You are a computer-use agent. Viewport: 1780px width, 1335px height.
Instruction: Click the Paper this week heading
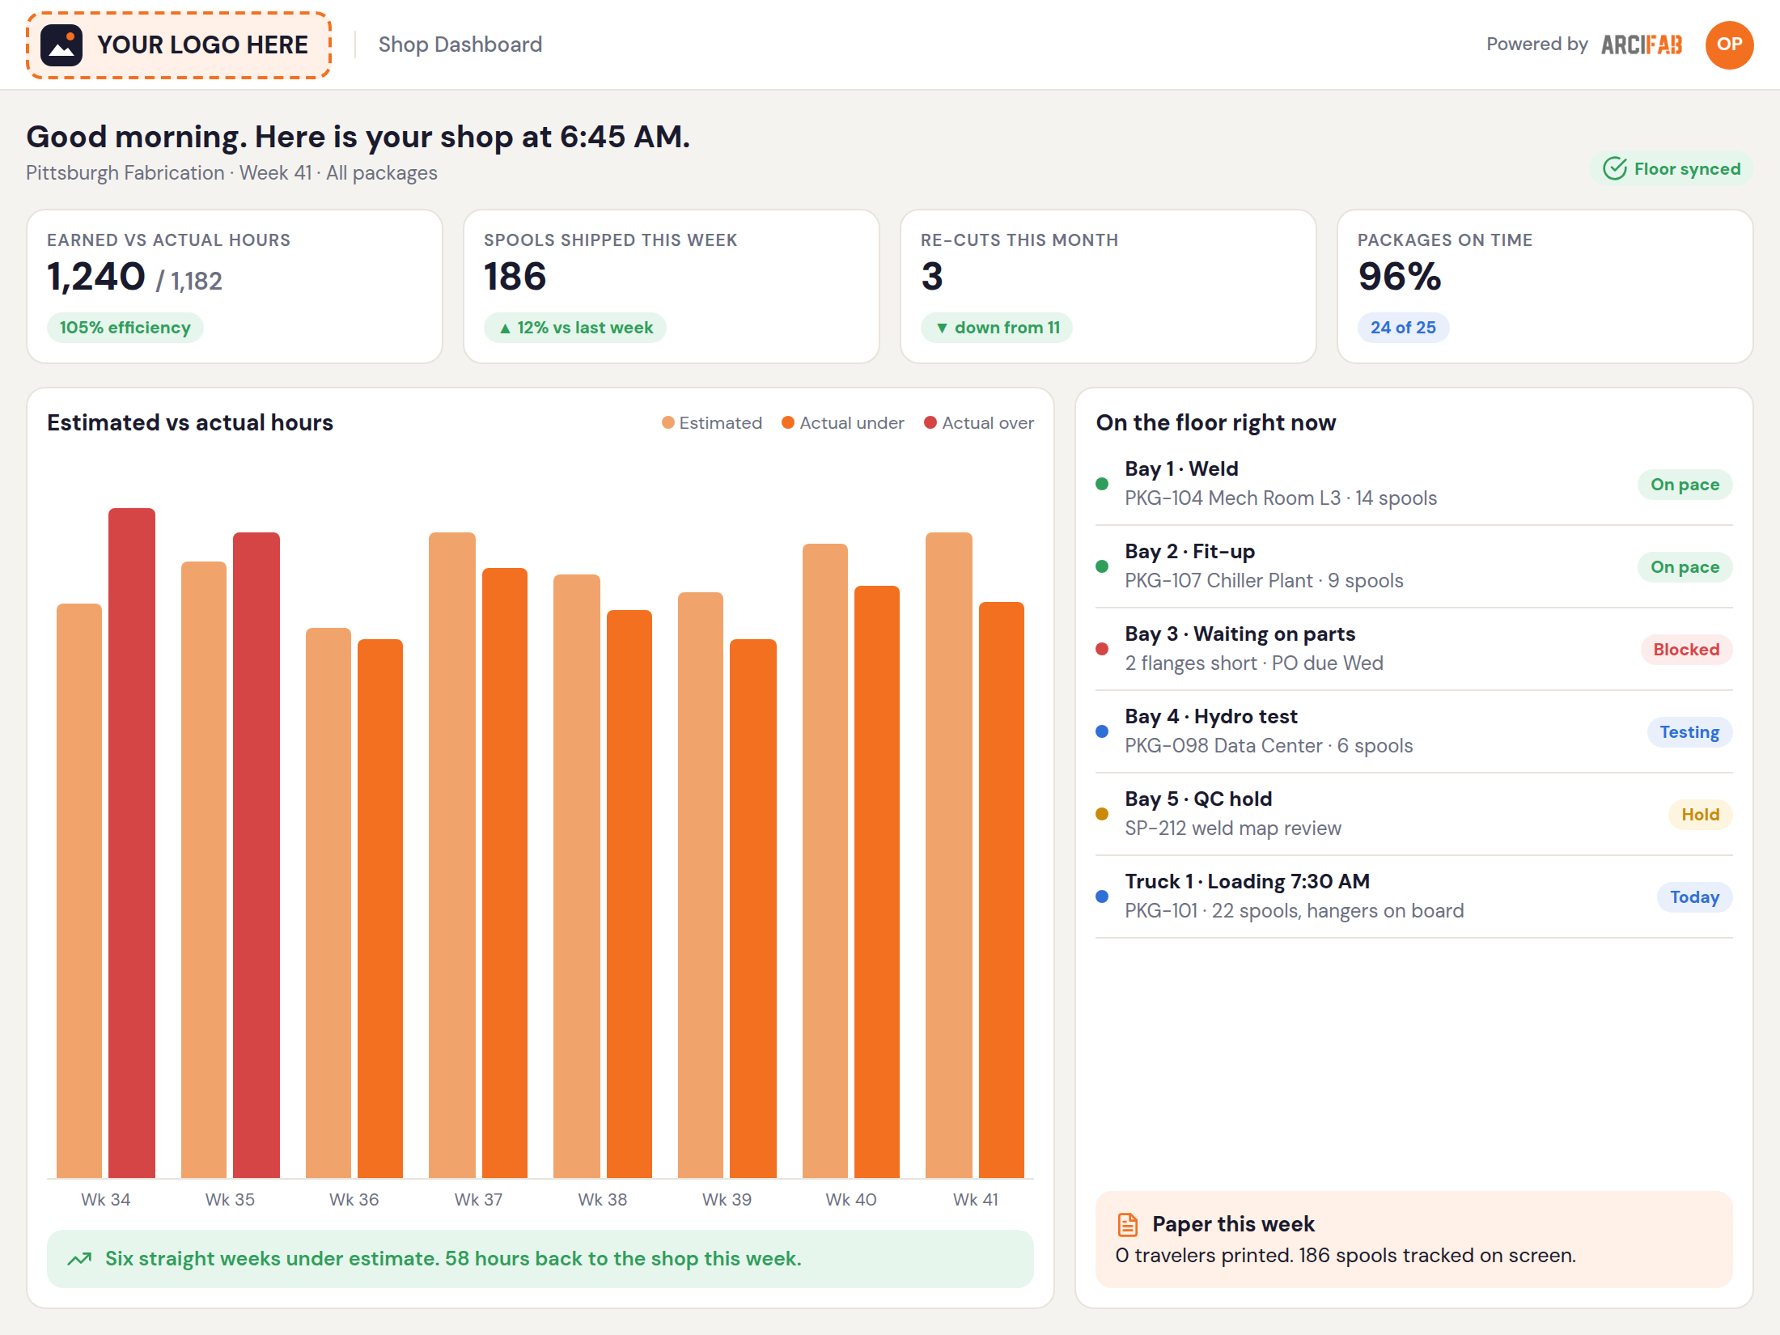1233,1225
